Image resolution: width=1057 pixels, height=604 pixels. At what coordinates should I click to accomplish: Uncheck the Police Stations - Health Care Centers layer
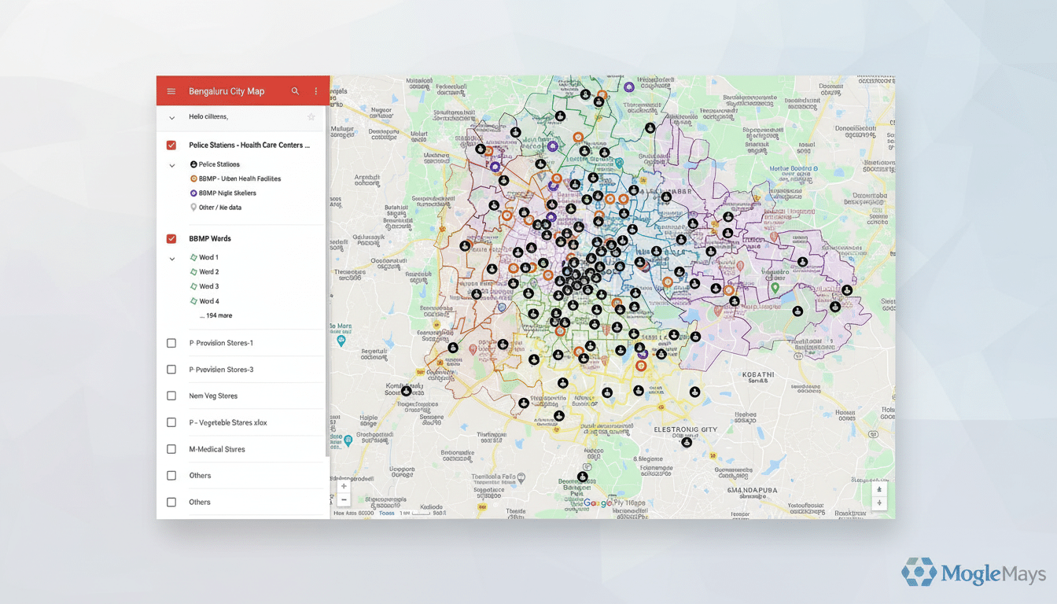point(171,145)
